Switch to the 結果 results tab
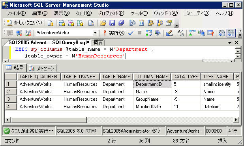Image resolution: width=244 pixels, height=146 pixels. coord(15,68)
